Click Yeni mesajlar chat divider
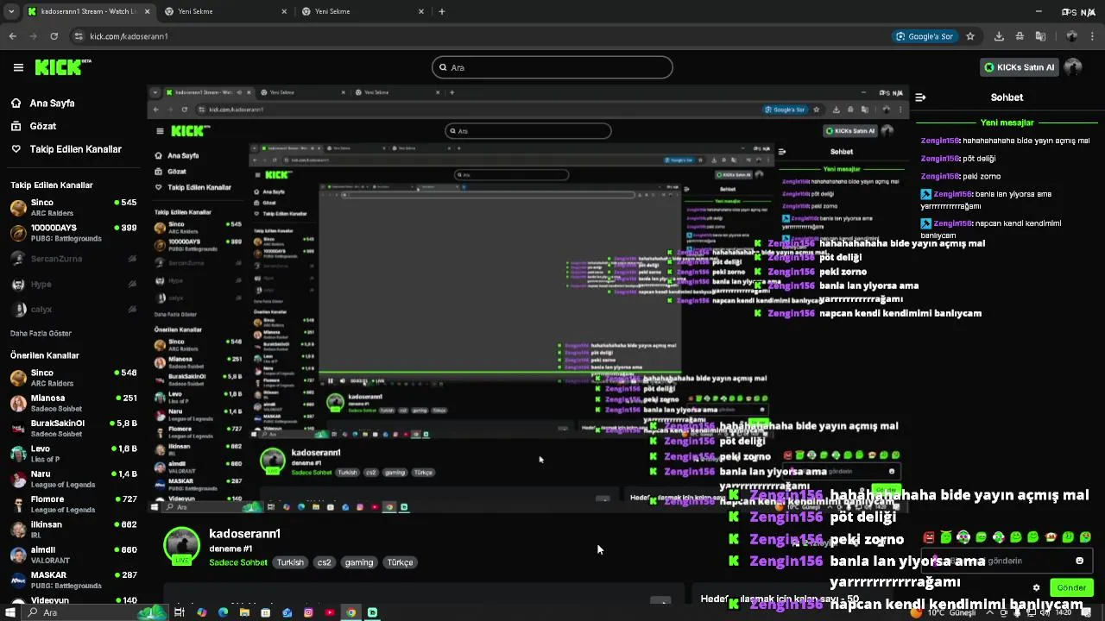 [x=1007, y=122]
